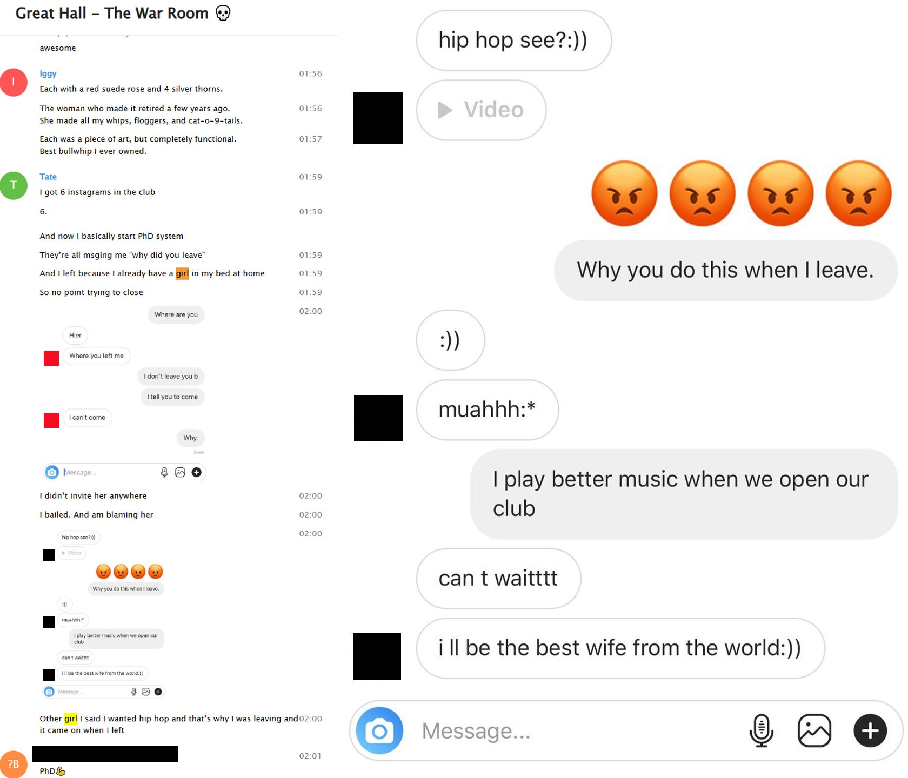This screenshot has height=778, width=908.
Task: Open the hip hop chat screenshot thumbnail
Action: point(104,614)
